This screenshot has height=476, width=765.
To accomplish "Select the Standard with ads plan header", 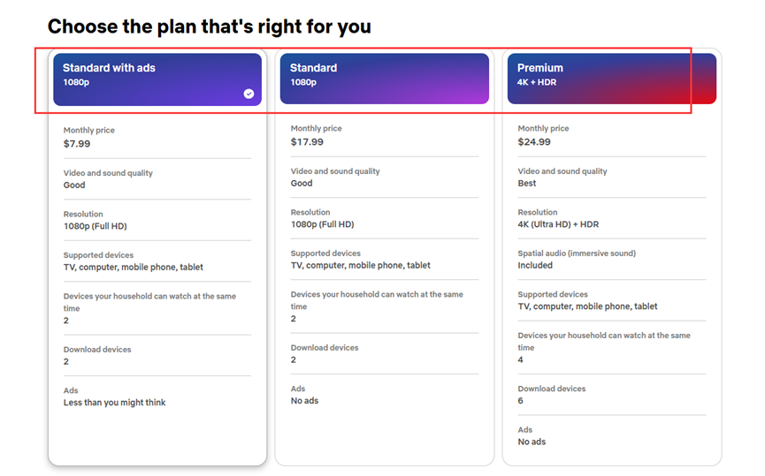I will pyautogui.click(x=157, y=79).
